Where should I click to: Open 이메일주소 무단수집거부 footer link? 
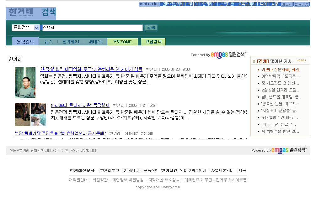tap(206, 180)
